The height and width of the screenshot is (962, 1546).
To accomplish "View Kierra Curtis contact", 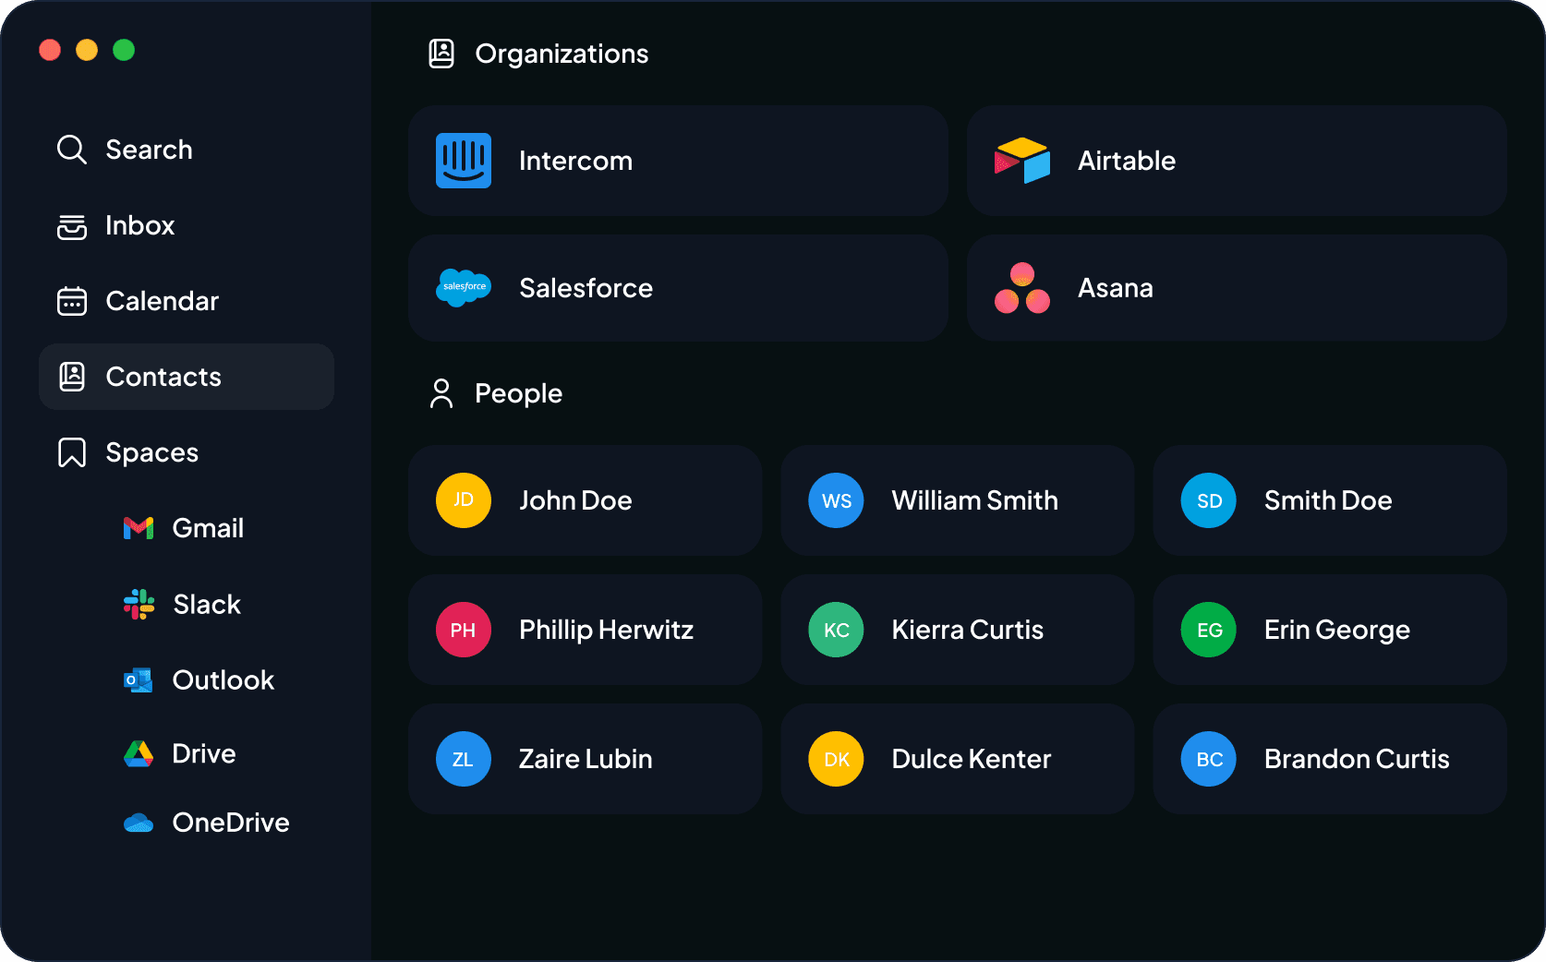I will pyautogui.click(x=958, y=630).
